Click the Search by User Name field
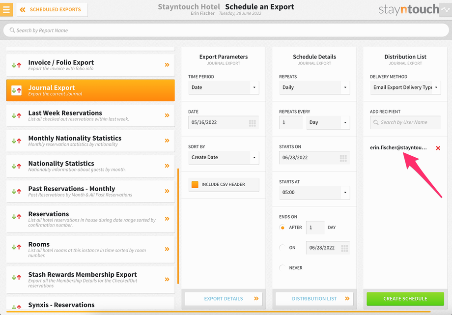This screenshot has width=452, height=315. click(x=405, y=122)
